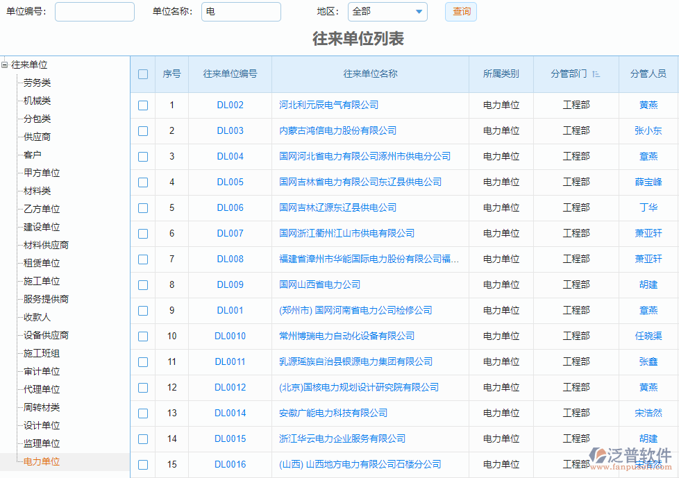Toggle the select-all checkbox in the table header
This screenshot has height=478, width=679.
point(143,74)
